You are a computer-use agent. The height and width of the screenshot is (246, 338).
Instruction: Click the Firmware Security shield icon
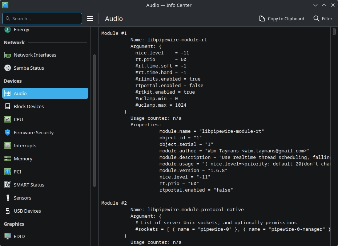[8, 132]
